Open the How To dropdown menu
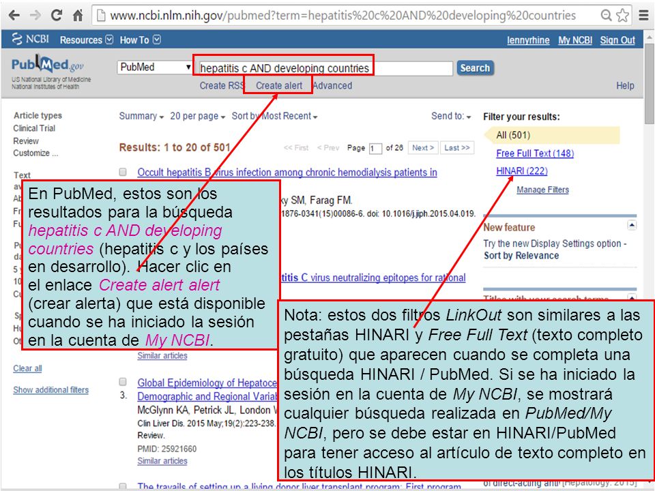Viewport: 655px width, 491px height. pos(141,40)
